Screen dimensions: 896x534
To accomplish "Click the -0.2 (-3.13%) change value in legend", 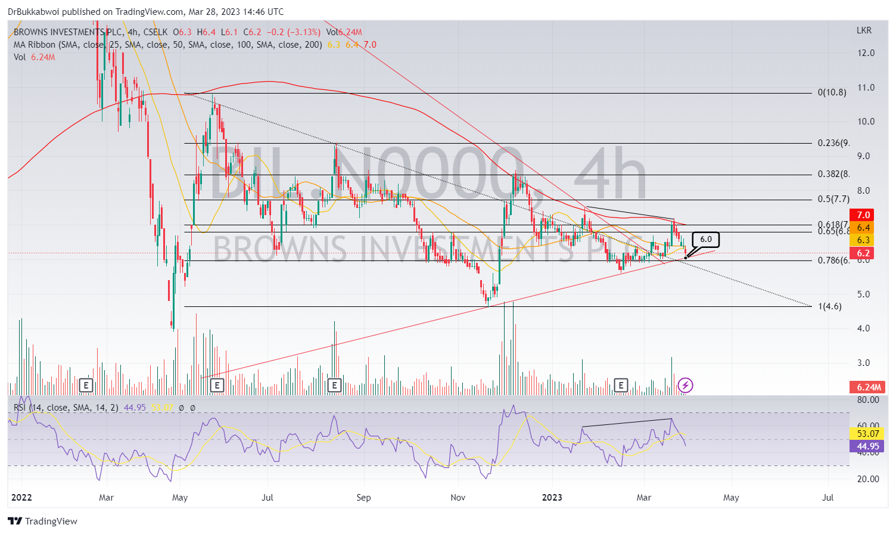I will point(293,32).
